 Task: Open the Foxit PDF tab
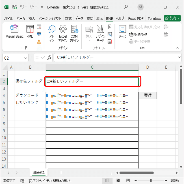click(x=136, y=18)
